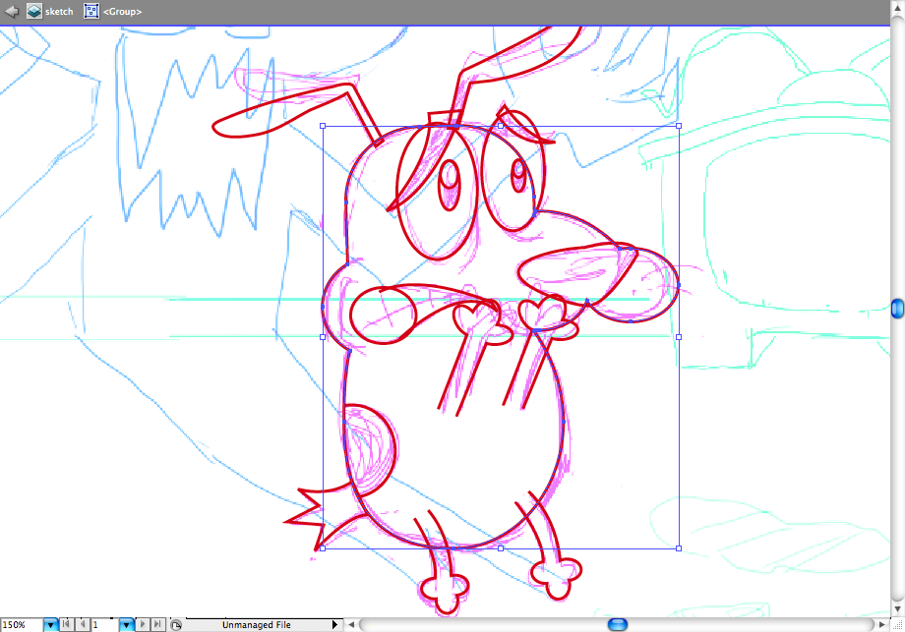Image resolution: width=905 pixels, height=632 pixels.
Task: Click the 'Unmanaged File' status text
Action: [257, 624]
